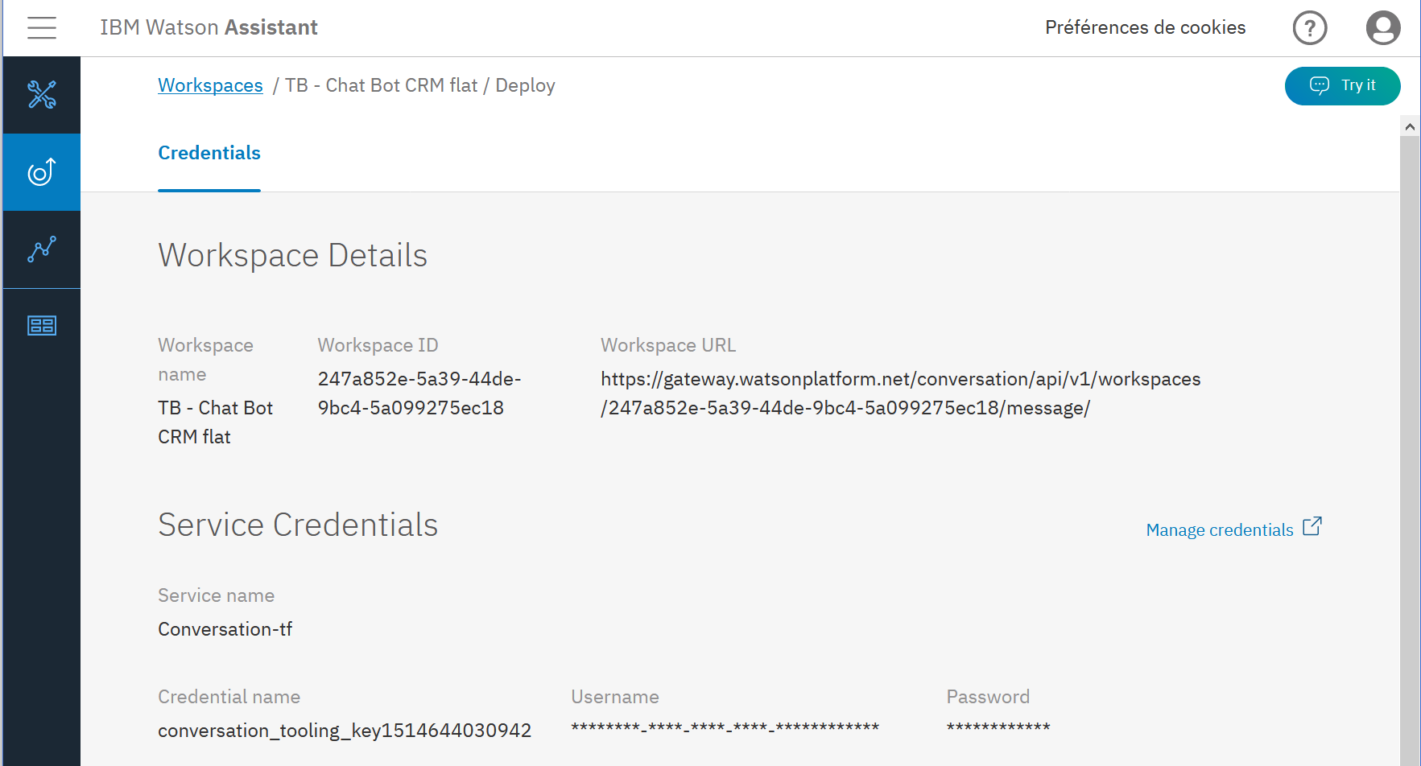Click the Workspace ID value 247a852e-5a39-44de-9bc4-5a099275ec18
This screenshot has height=766, width=1421.
point(419,393)
